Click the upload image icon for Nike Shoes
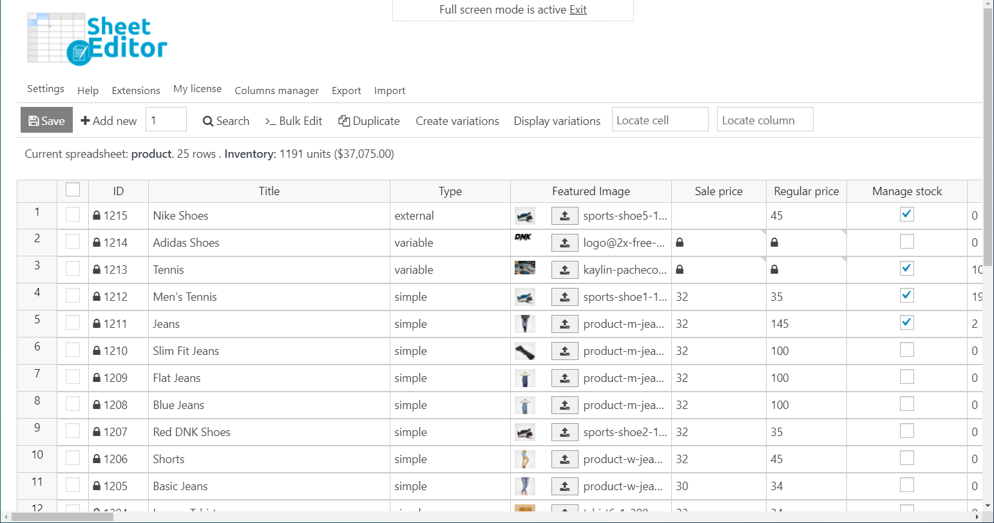The width and height of the screenshot is (994, 523). pos(564,216)
